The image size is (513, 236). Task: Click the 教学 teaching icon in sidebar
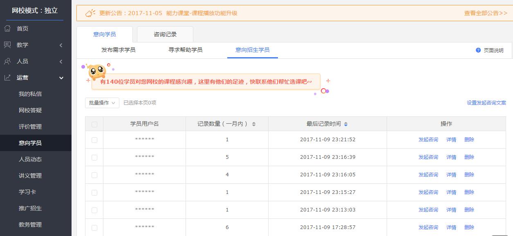pyautogui.click(x=7, y=45)
